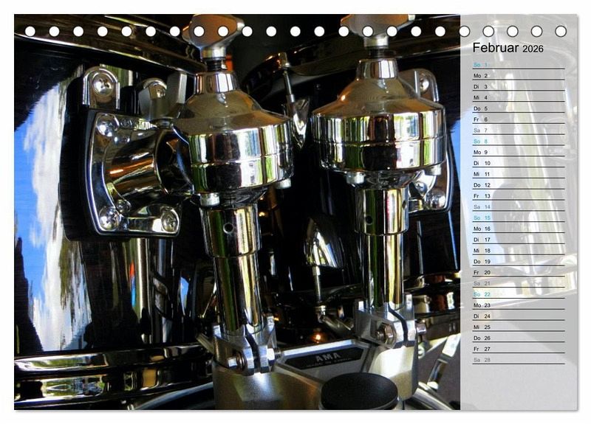Viewport: 591px width, 424px height.
Task: Select the So 8 date row
Action: coord(481,142)
